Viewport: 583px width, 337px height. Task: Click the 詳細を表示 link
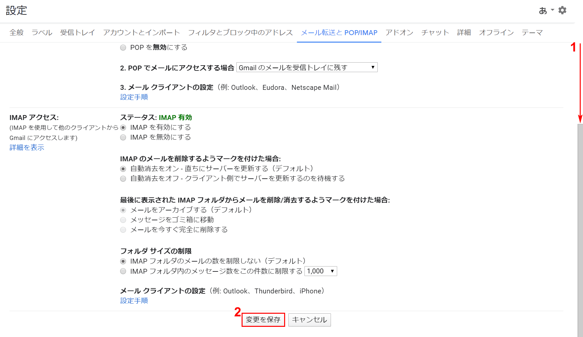point(27,148)
